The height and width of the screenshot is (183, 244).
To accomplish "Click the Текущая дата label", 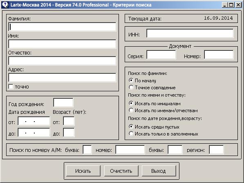I will coord(145,19).
